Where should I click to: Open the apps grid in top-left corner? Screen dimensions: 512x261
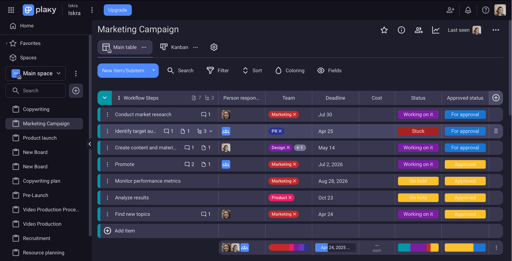tap(11, 9)
